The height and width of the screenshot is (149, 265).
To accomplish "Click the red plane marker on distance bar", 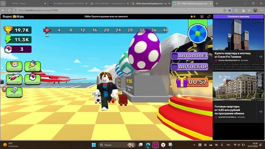I will 47,30.
